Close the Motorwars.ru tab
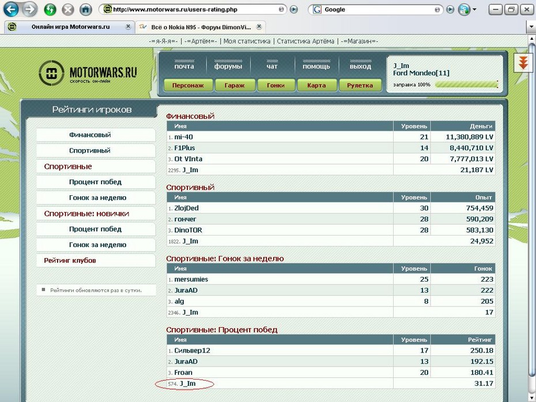Screen dimensions: 536x402 click(x=128, y=26)
